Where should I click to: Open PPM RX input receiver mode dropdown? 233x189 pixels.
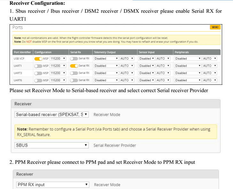click(x=53, y=185)
